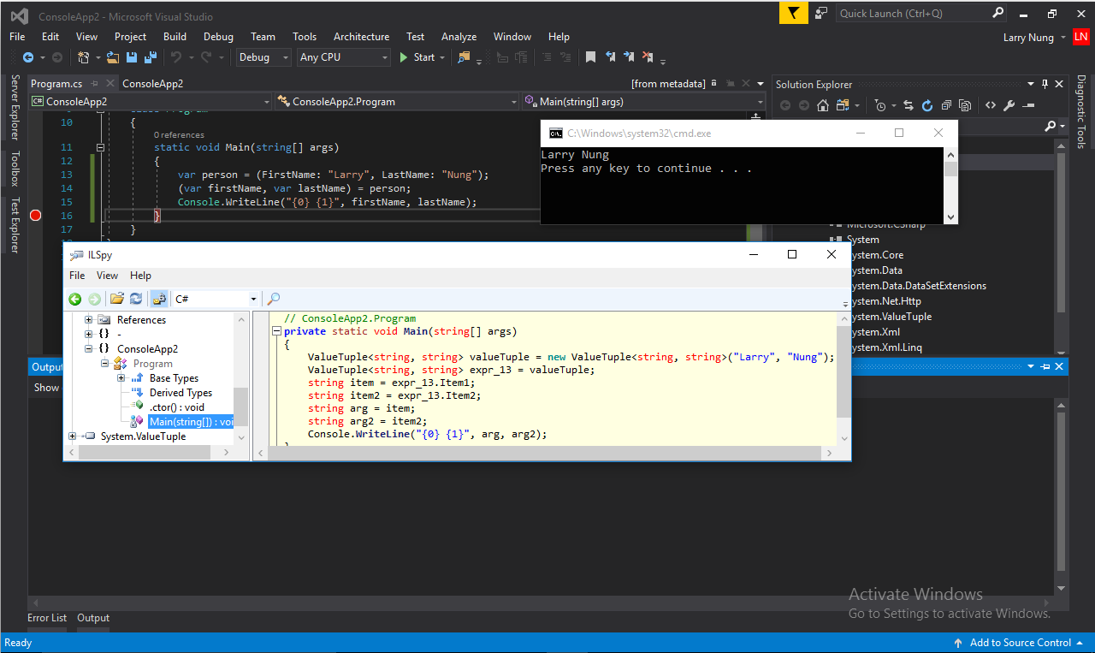Click the breakpoint red dot
Image resolution: width=1095 pixels, height=653 pixels.
35,215
